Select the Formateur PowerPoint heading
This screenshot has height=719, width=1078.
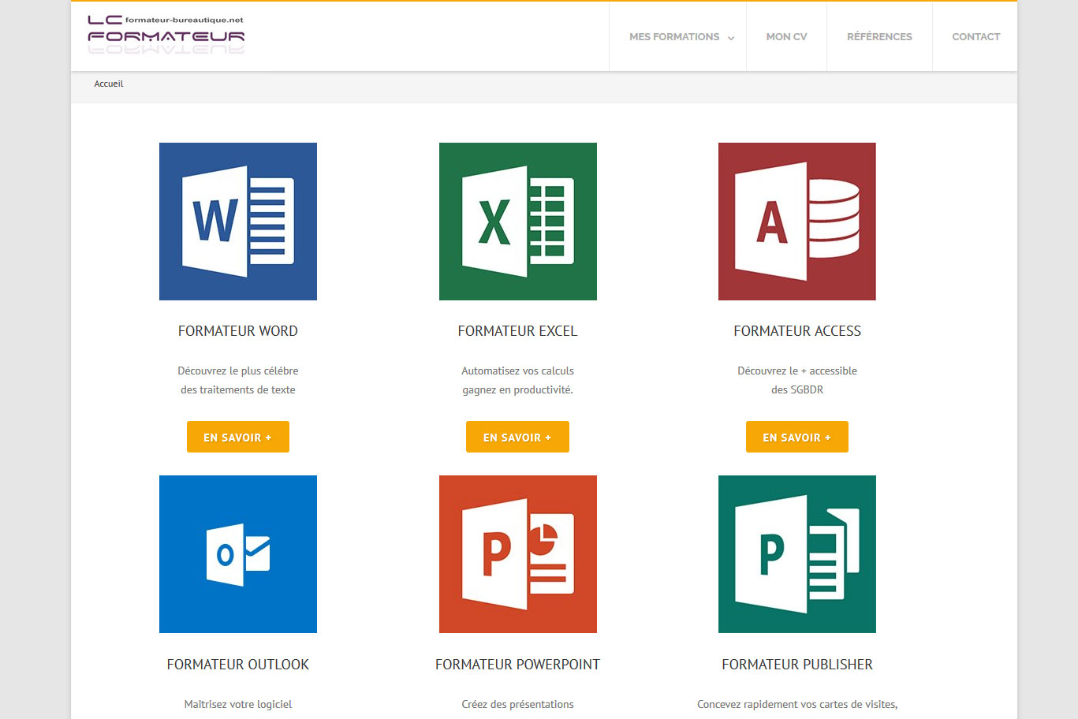pos(518,665)
